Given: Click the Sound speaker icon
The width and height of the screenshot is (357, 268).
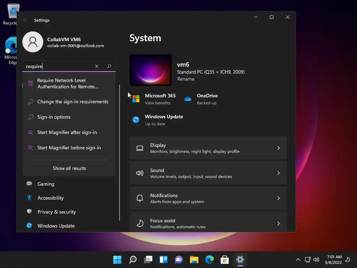Looking at the screenshot, I should (140, 173).
